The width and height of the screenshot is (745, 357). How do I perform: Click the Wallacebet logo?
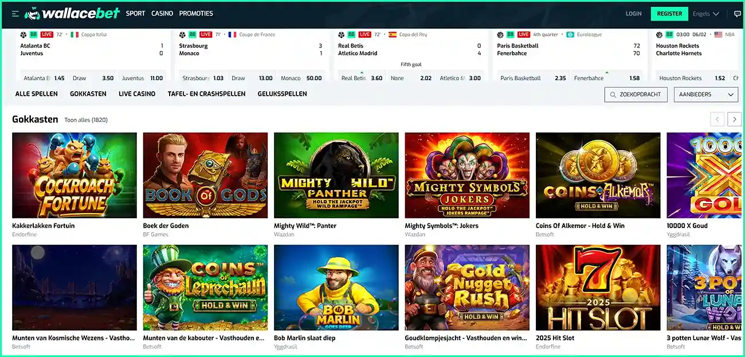pos(71,14)
